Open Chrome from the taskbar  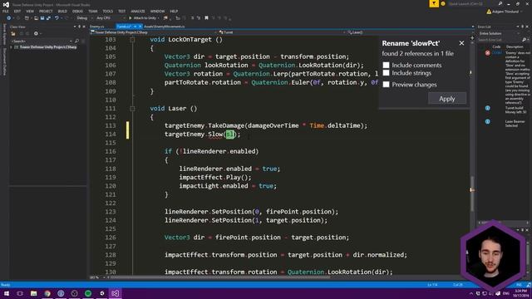click(x=47, y=293)
